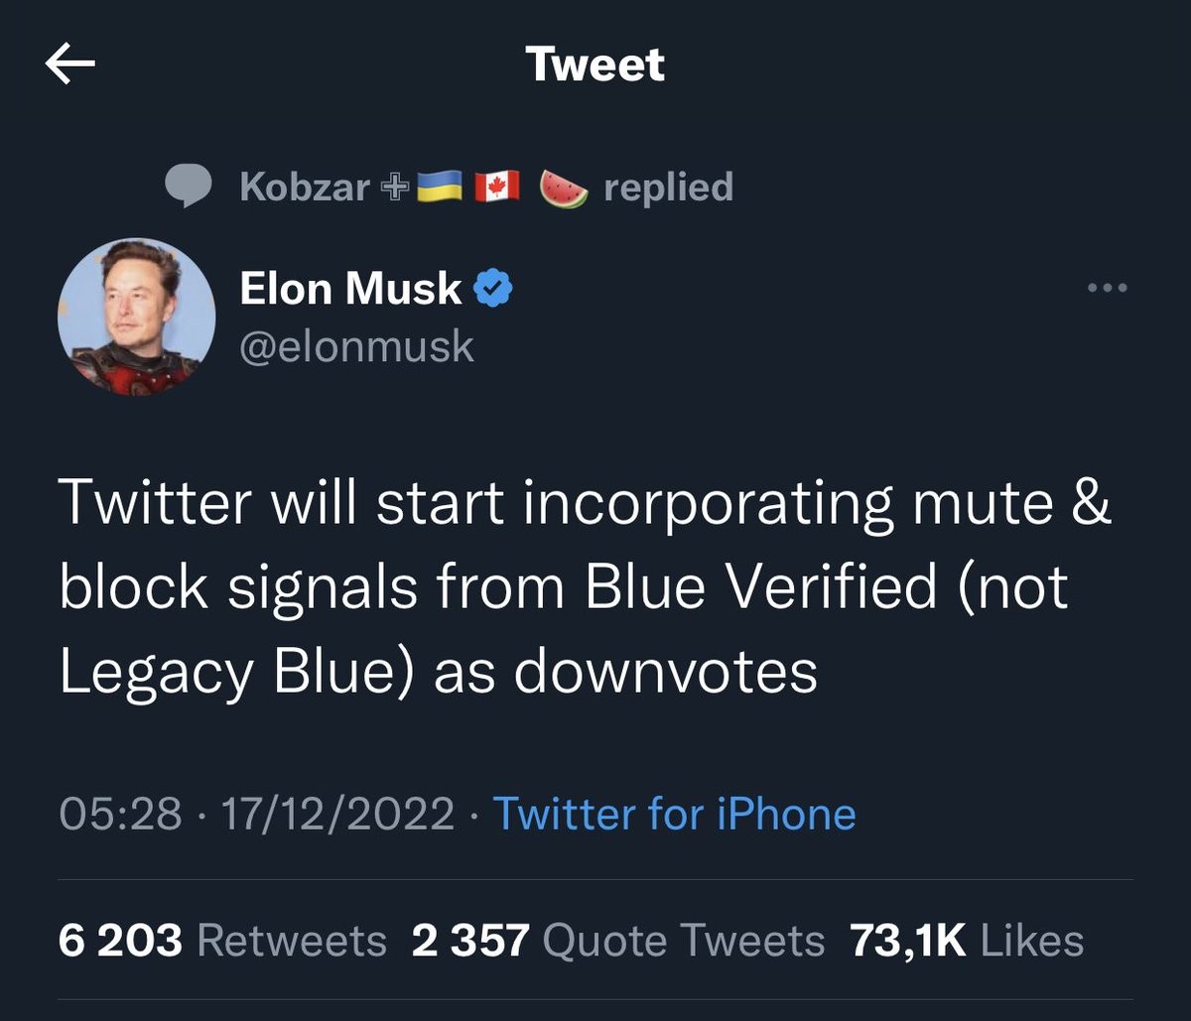The width and height of the screenshot is (1191, 1021).
Task: Open the profile picture avatar
Action: [137, 317]
